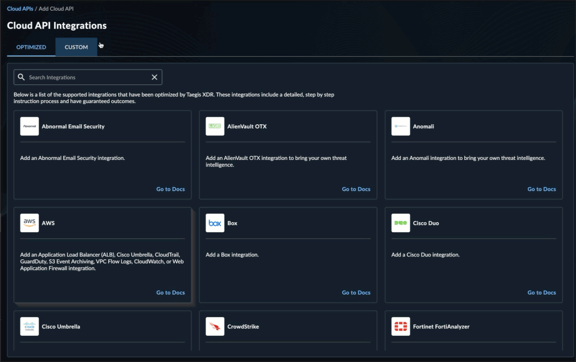
Task: Select the AlienVault OTX card title
Action: 247,126
